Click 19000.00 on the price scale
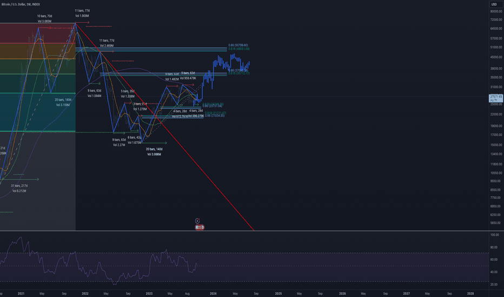504x297 pixels. pos(496,126)
